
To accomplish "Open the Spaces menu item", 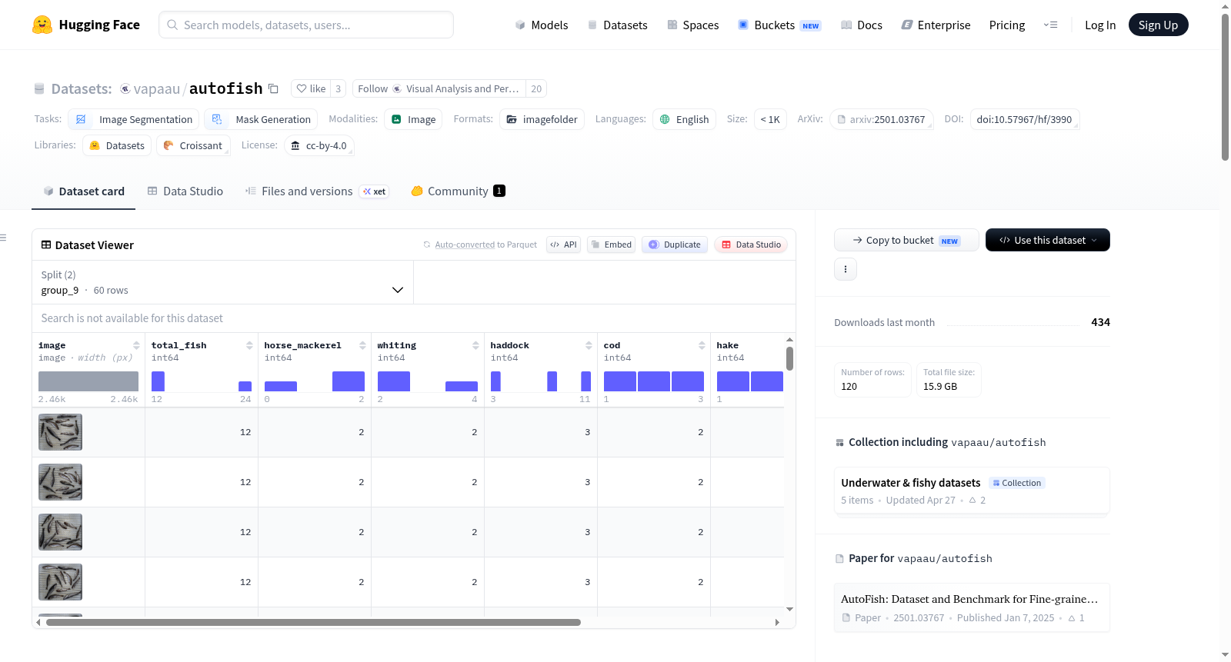I will click(693, 25).
